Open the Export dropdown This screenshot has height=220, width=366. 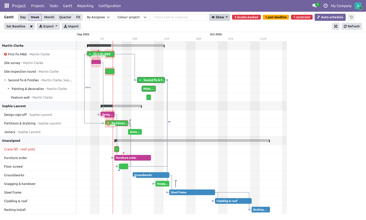48,26
